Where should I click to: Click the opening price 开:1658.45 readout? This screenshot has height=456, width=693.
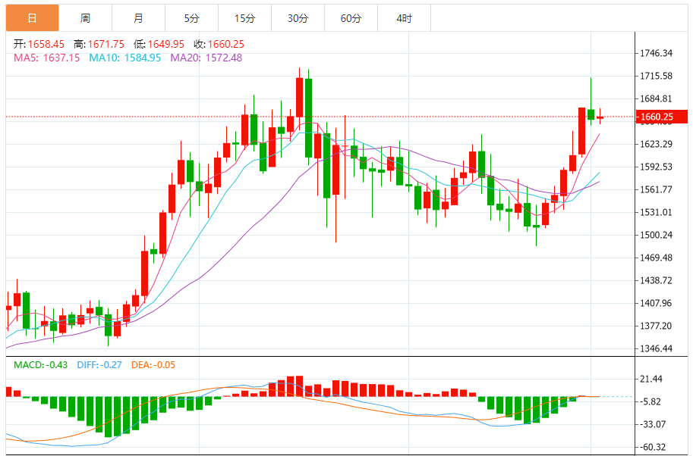[x=39, y=44]
